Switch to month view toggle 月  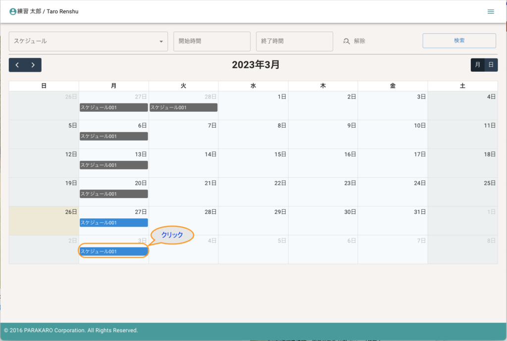pos(477,65)
